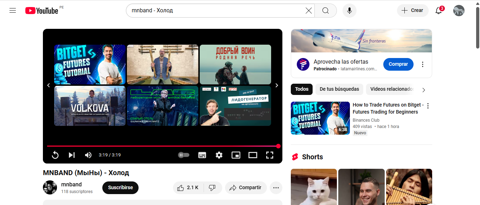Open the LATAM airplane ad banner
Screen dimensions: 480x205
pyautogui.click(x=361, y=41)
